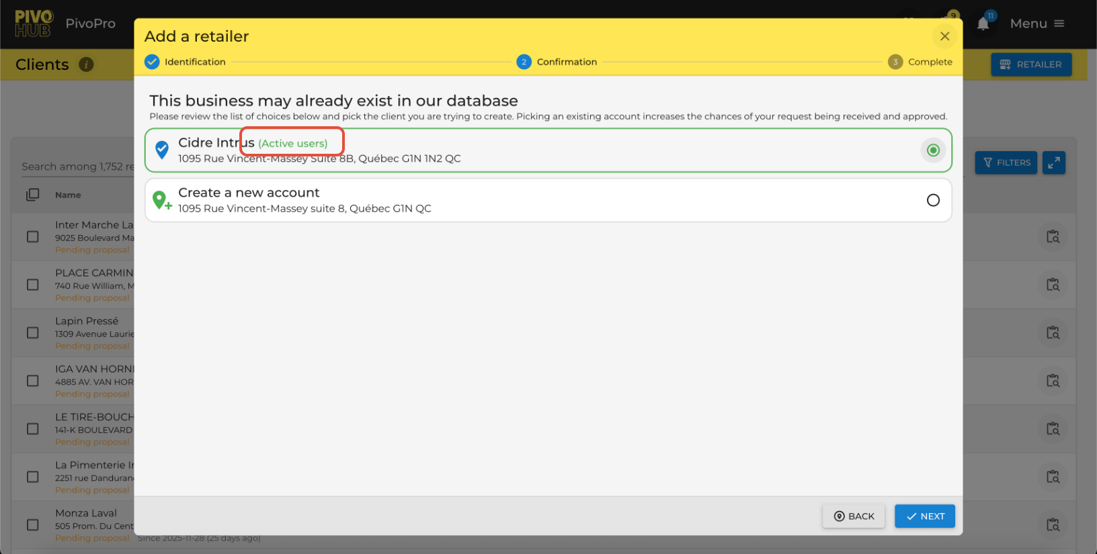Go to the Identification step

tap(186, 62)
